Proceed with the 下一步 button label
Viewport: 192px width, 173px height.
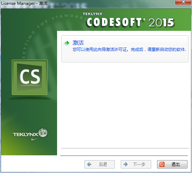coord(139,164)
